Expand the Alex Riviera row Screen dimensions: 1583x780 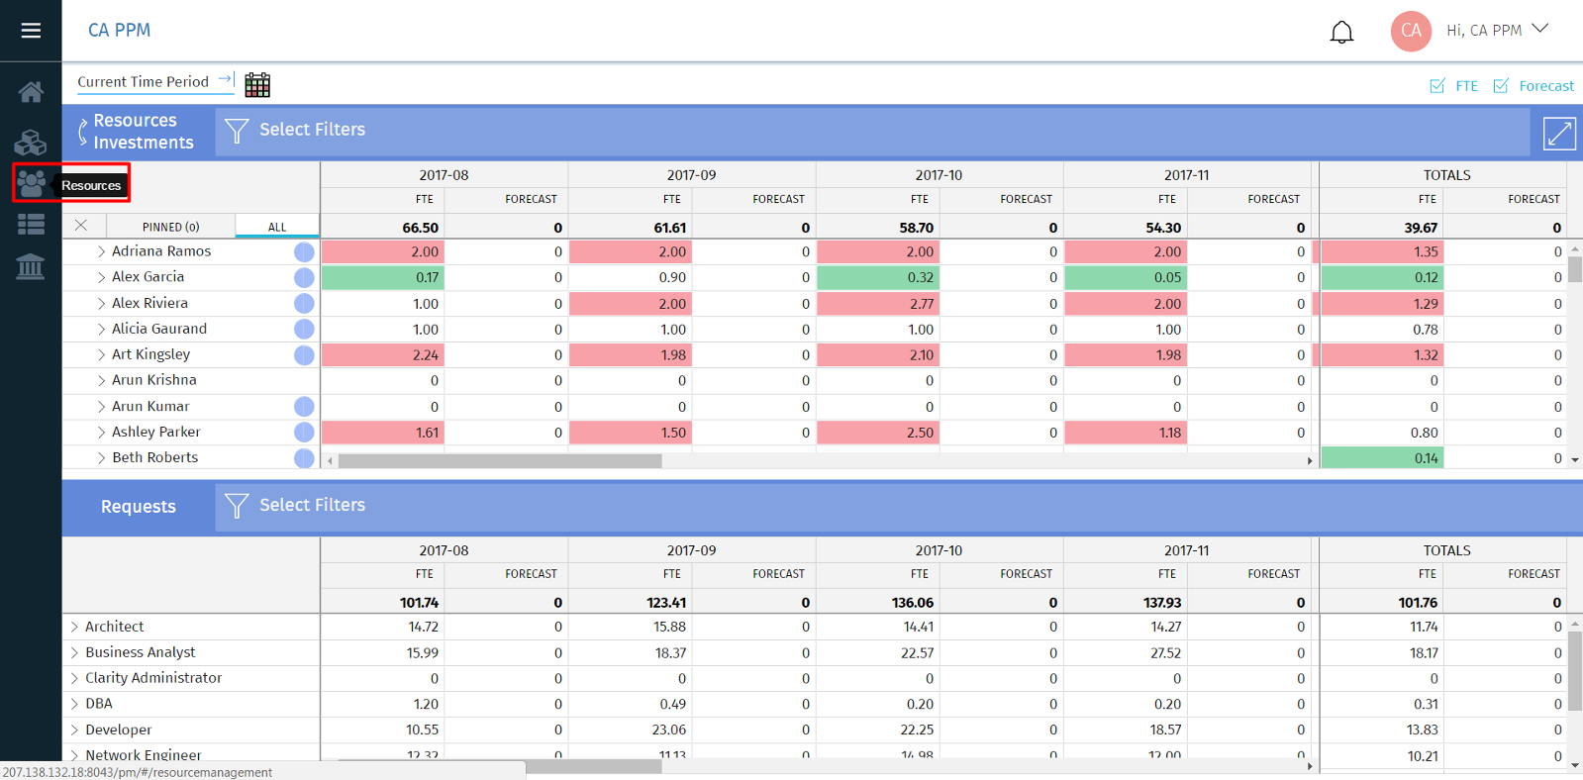(x=101, y=303)
